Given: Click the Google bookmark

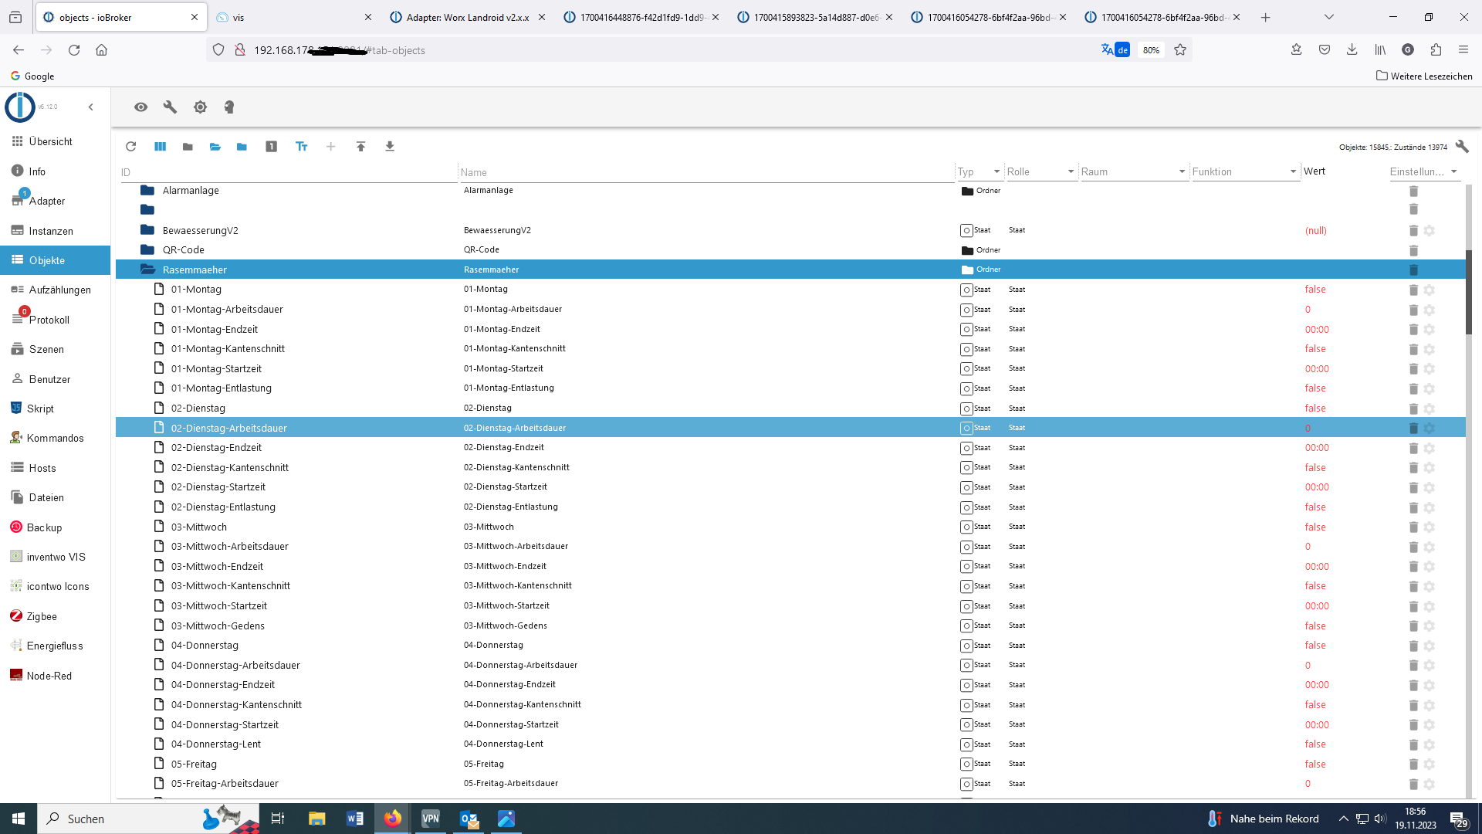Looking at the screenshot, I should (32, 76).
